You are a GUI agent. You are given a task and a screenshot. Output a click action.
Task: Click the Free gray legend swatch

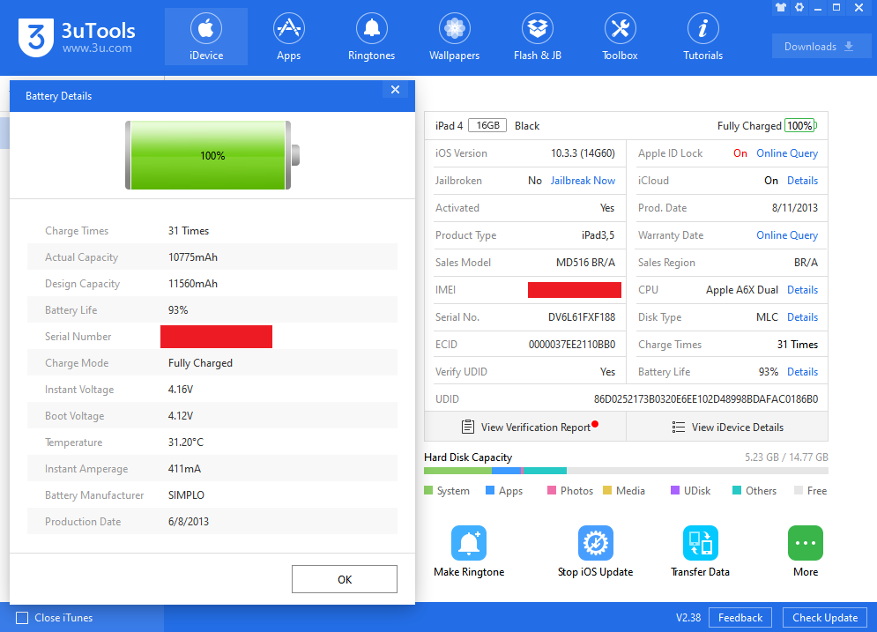(x=799, y=490)
